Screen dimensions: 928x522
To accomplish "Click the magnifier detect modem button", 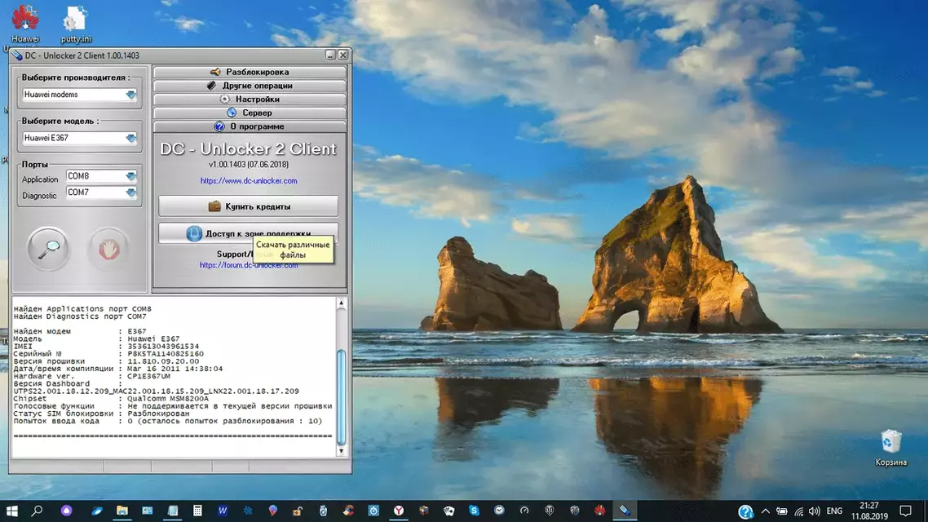I will coord(48,249).
